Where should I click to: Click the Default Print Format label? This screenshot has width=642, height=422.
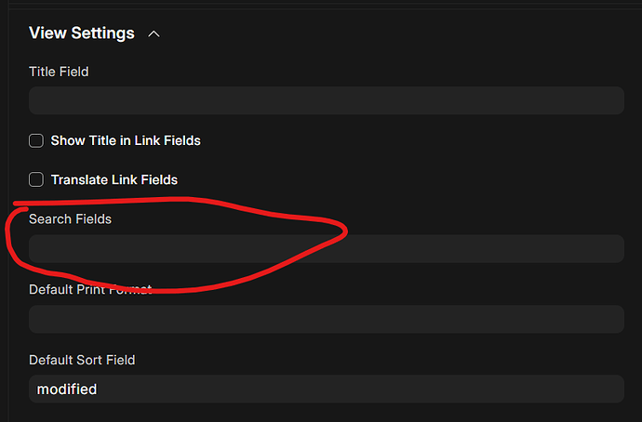point(90,289)
